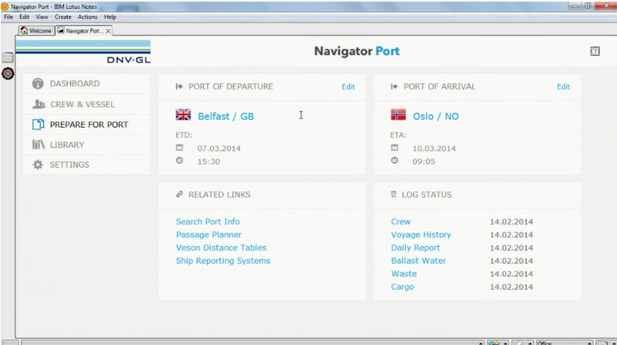Click the United Kingdom flag icon

tap(183, 115)
